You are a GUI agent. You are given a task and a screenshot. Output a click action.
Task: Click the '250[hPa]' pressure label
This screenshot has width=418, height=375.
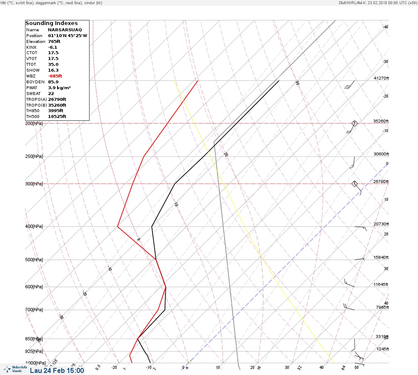34,156
